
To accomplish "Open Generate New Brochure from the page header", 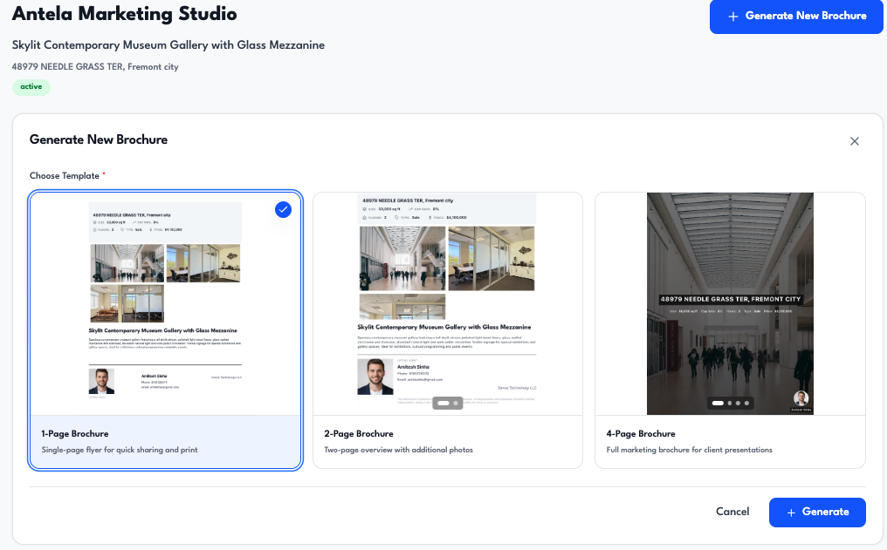I will pos(795,17).
